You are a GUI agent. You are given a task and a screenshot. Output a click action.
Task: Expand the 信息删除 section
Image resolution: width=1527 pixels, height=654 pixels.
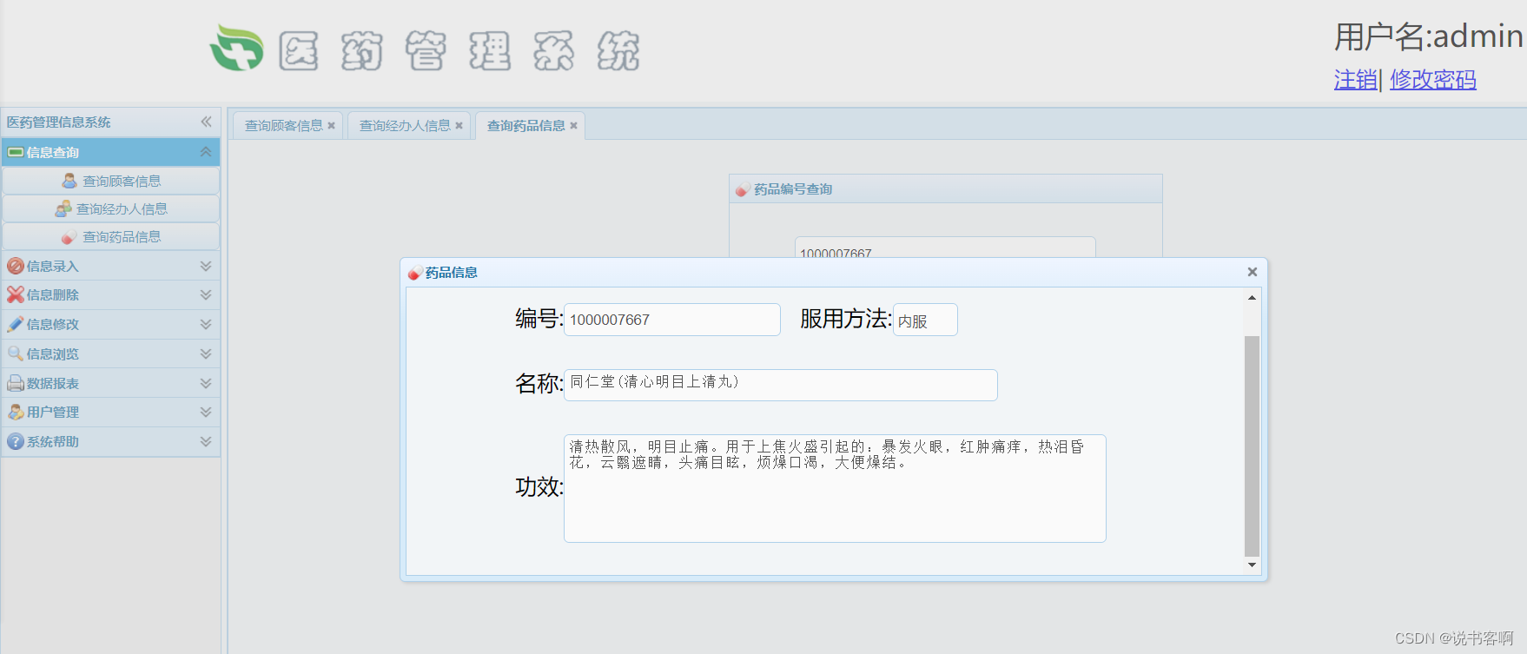tap(206, 294)
